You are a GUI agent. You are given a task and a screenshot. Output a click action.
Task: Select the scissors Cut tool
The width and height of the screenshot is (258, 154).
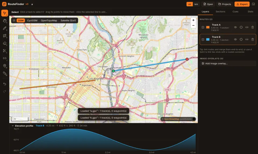coord(5,51)
